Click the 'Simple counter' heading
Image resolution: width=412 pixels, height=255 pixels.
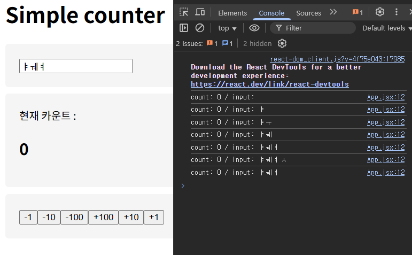click(x=85, y=16)
